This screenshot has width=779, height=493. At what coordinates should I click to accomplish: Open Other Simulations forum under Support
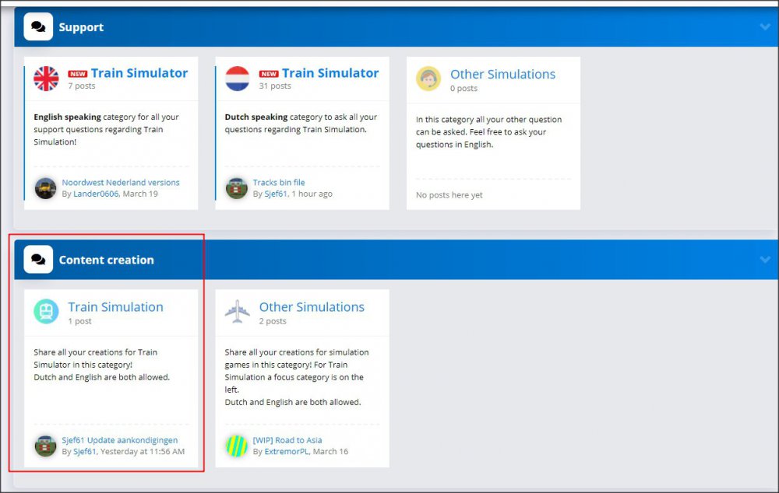pos(502,75)
